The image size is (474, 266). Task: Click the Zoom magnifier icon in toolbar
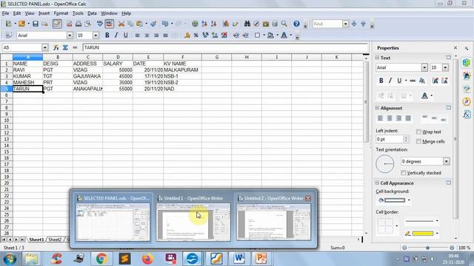[284, 24]
